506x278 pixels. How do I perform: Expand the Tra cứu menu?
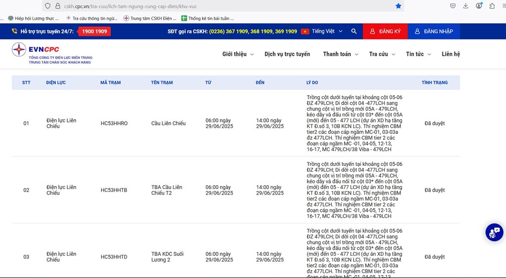pyautogui.click(x=381, y=54)
